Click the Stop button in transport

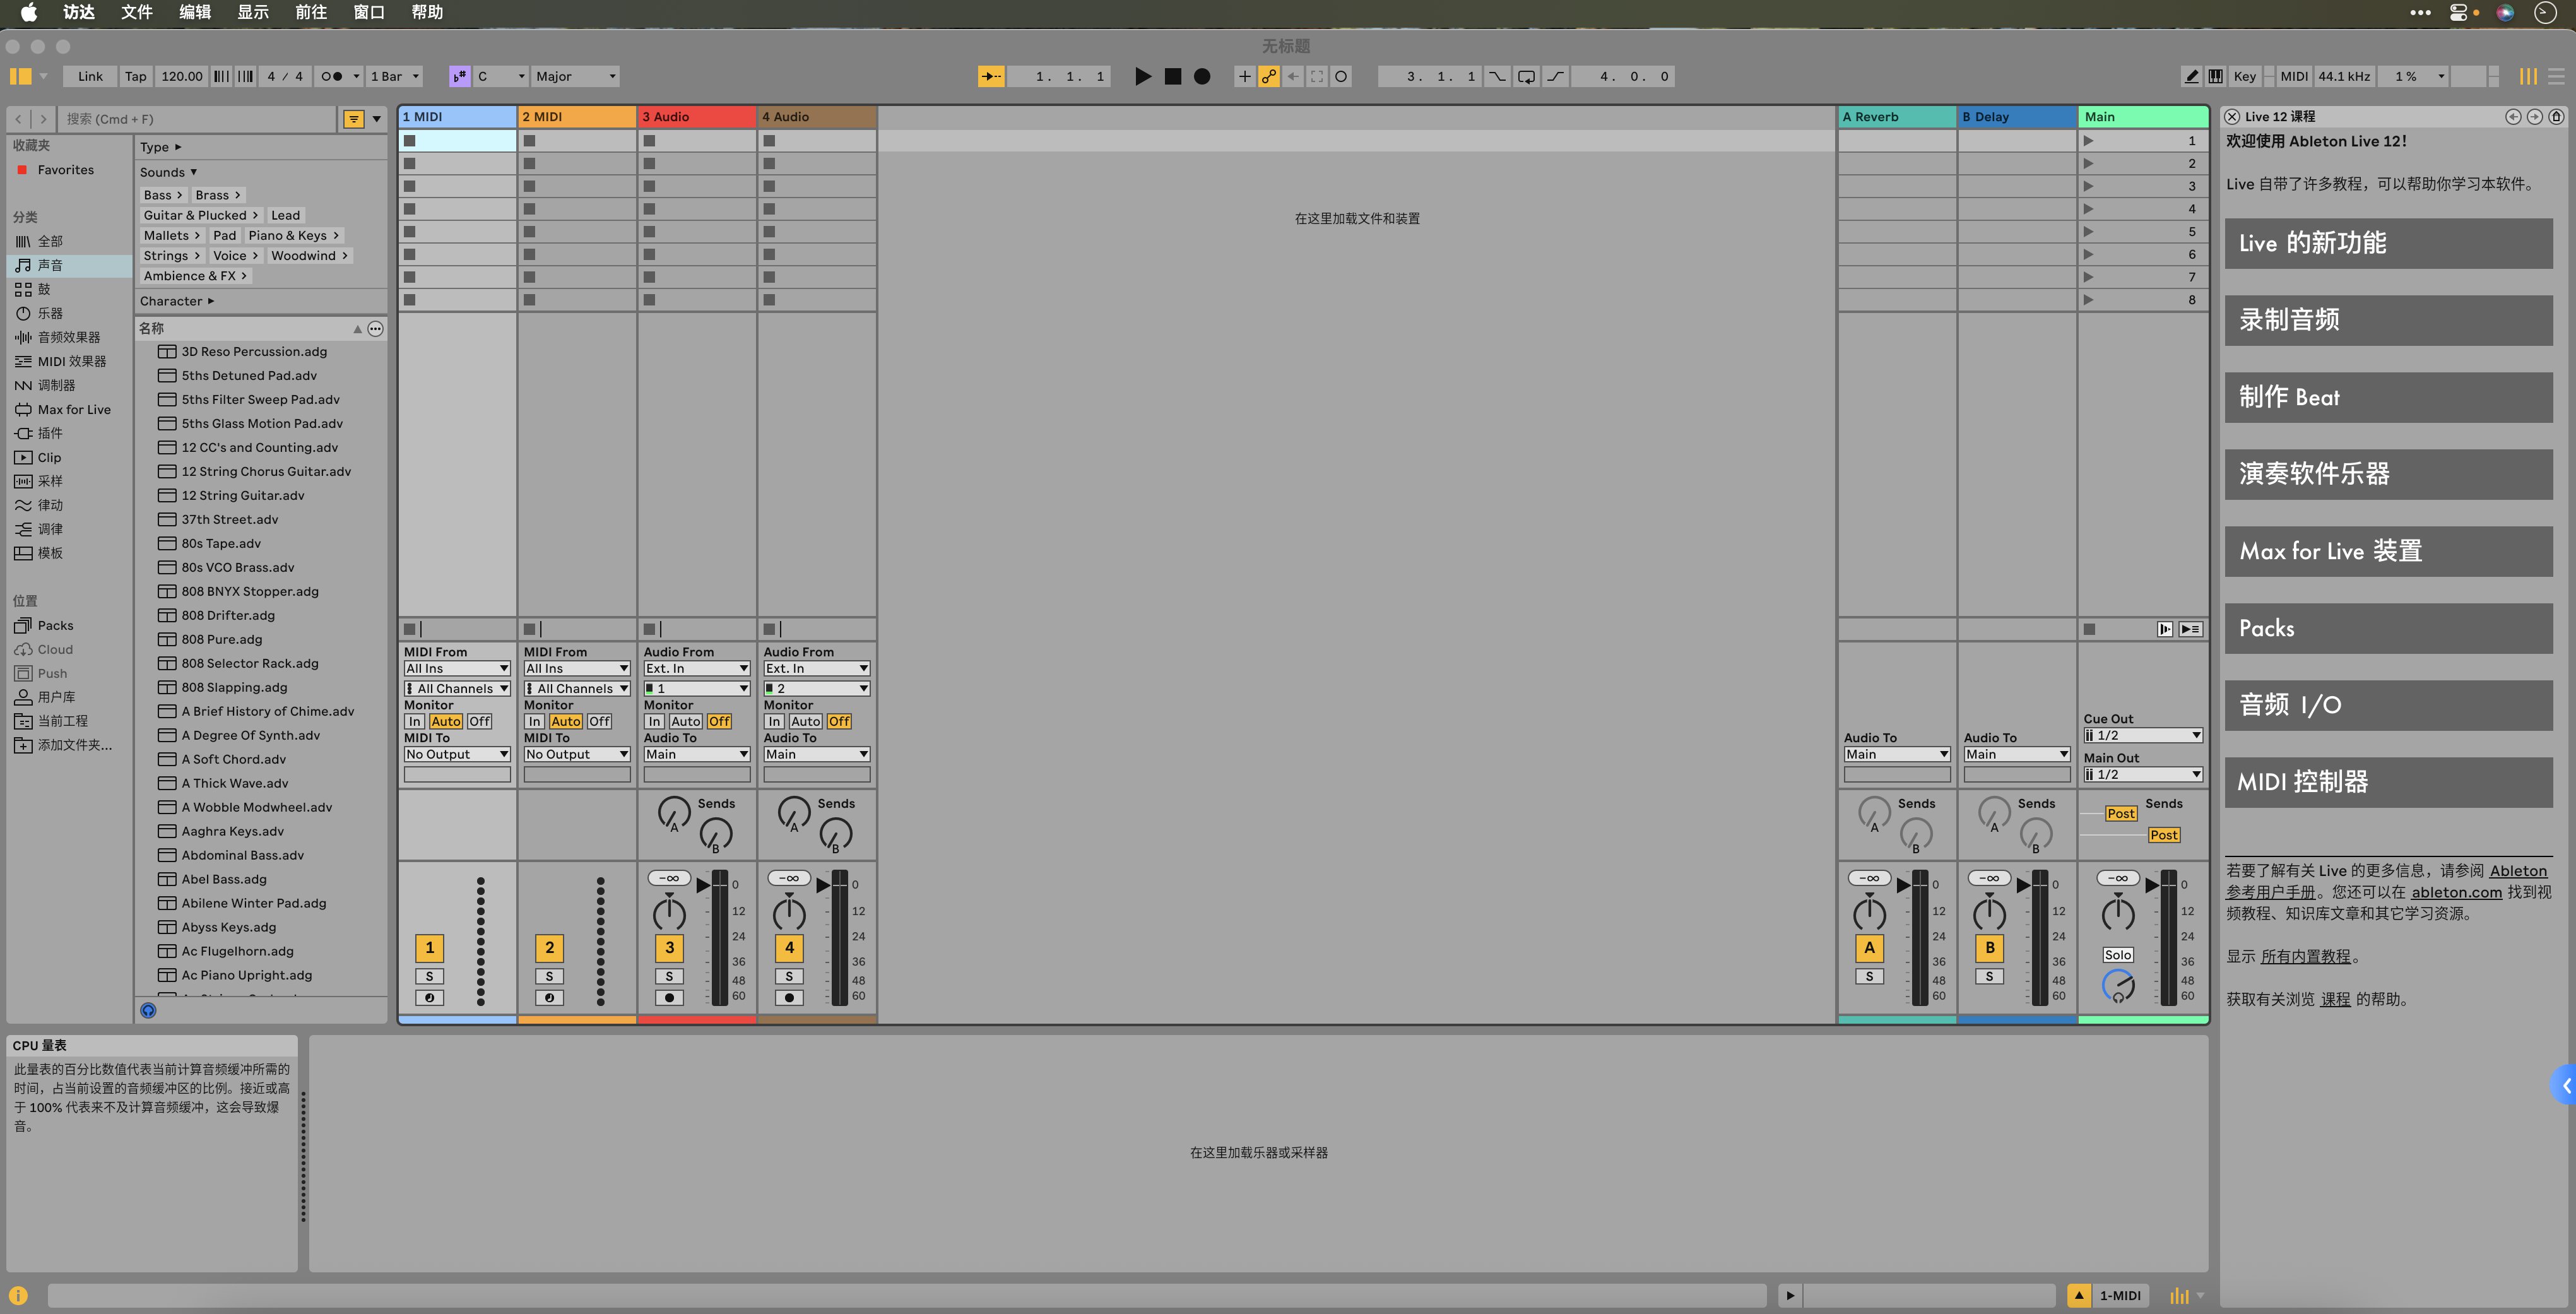1173,76
